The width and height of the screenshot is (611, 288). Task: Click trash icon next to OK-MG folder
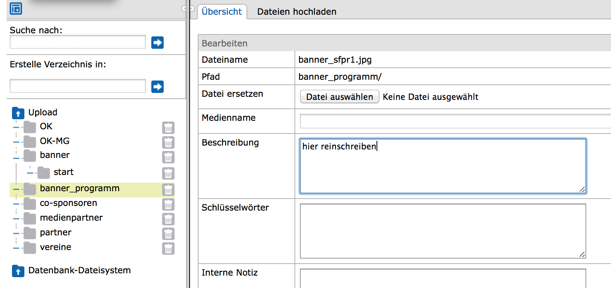[x=168, y=142]
